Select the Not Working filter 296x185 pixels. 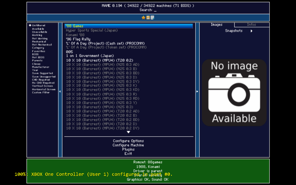click(40, 39)
